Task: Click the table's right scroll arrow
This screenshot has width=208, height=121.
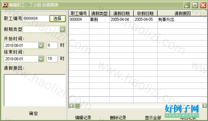Action: point(205,106)
